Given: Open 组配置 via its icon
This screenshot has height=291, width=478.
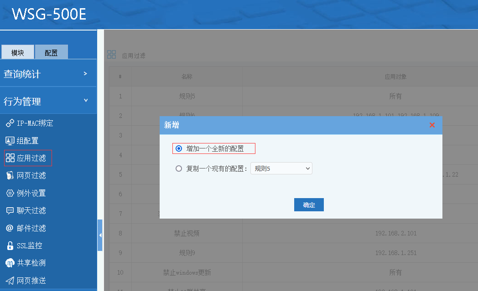Looking at the screenshot, I should click(10, 141).
